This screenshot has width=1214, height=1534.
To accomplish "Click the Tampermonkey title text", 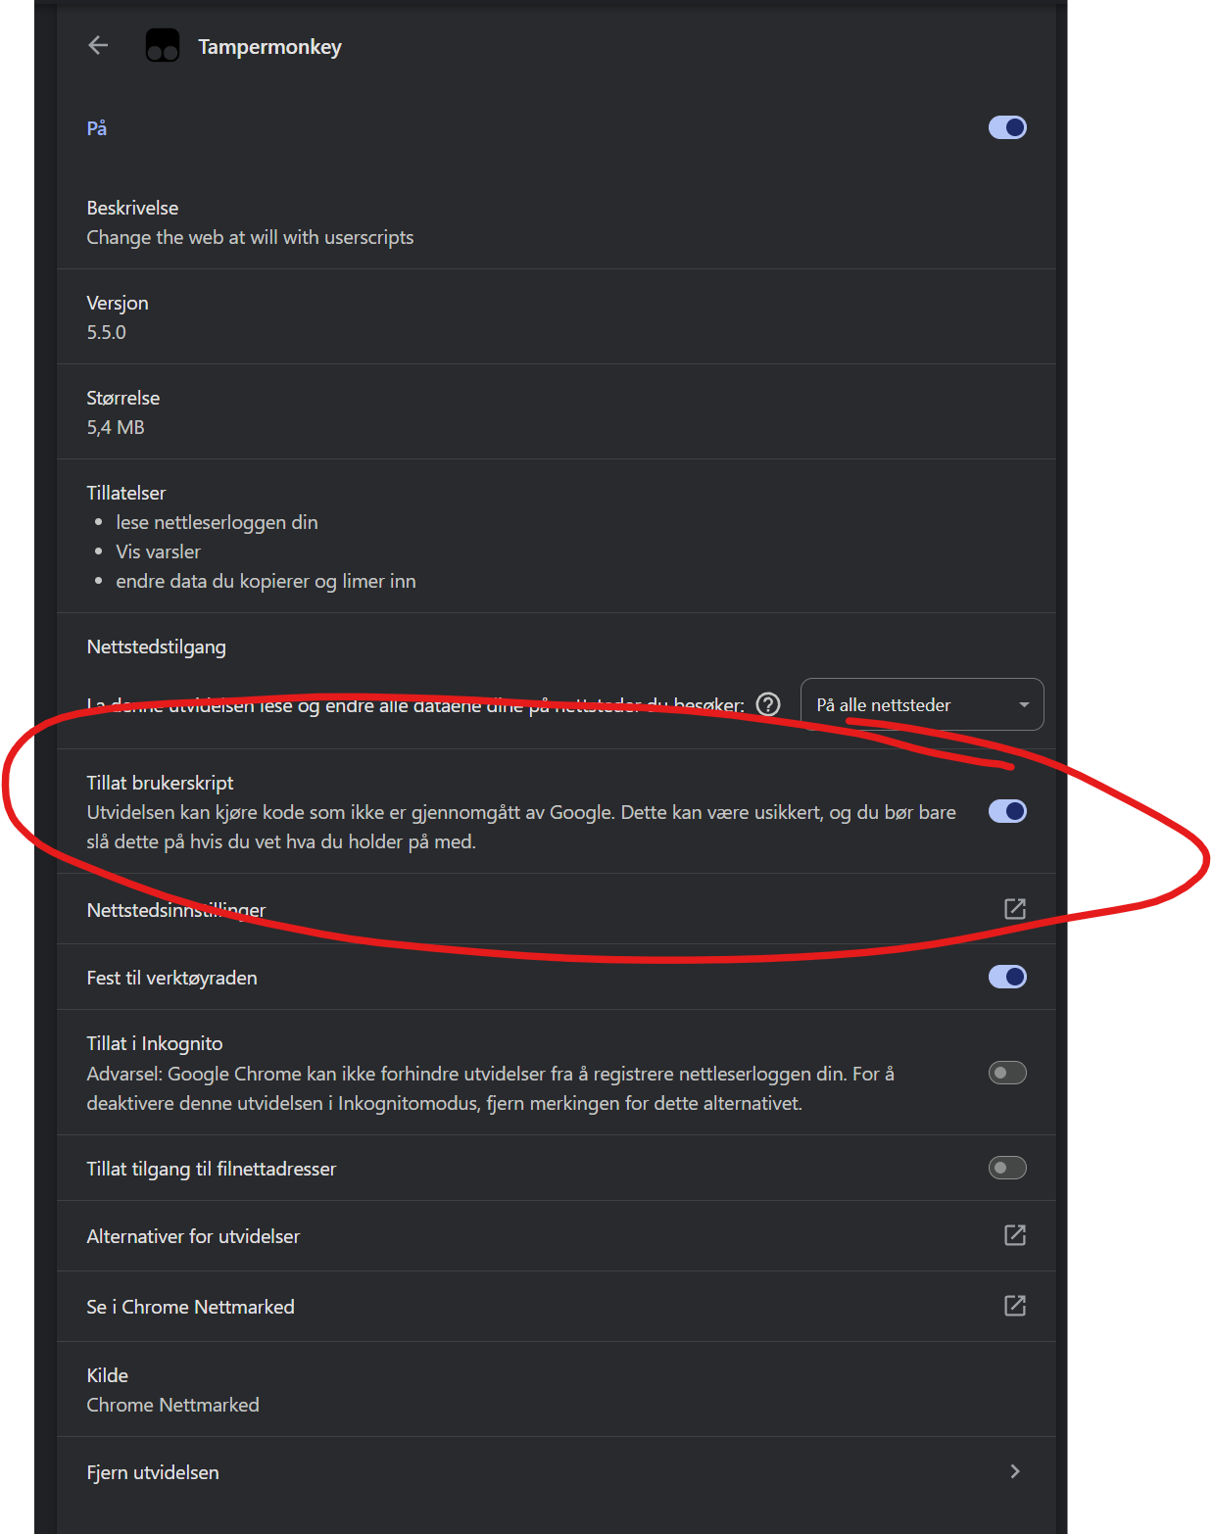I will (x=269, y=47).
